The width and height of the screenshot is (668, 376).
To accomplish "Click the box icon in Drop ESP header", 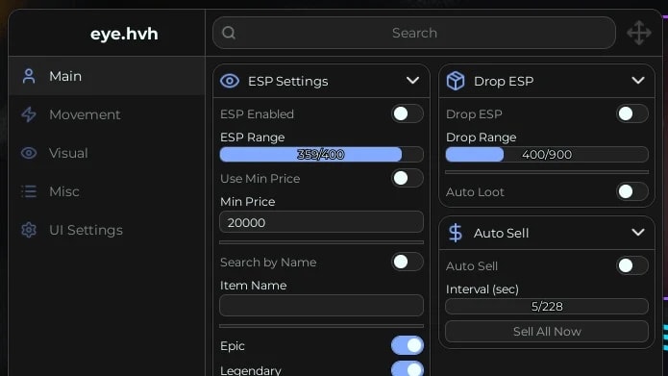I will pos(456,81).
